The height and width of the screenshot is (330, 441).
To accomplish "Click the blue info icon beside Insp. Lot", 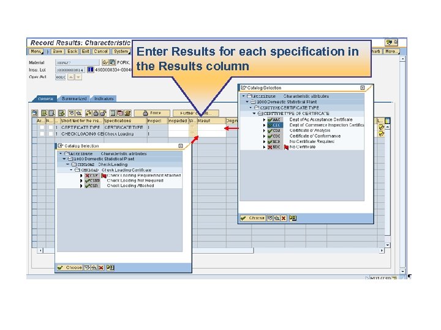I will (x=90, y=70).
